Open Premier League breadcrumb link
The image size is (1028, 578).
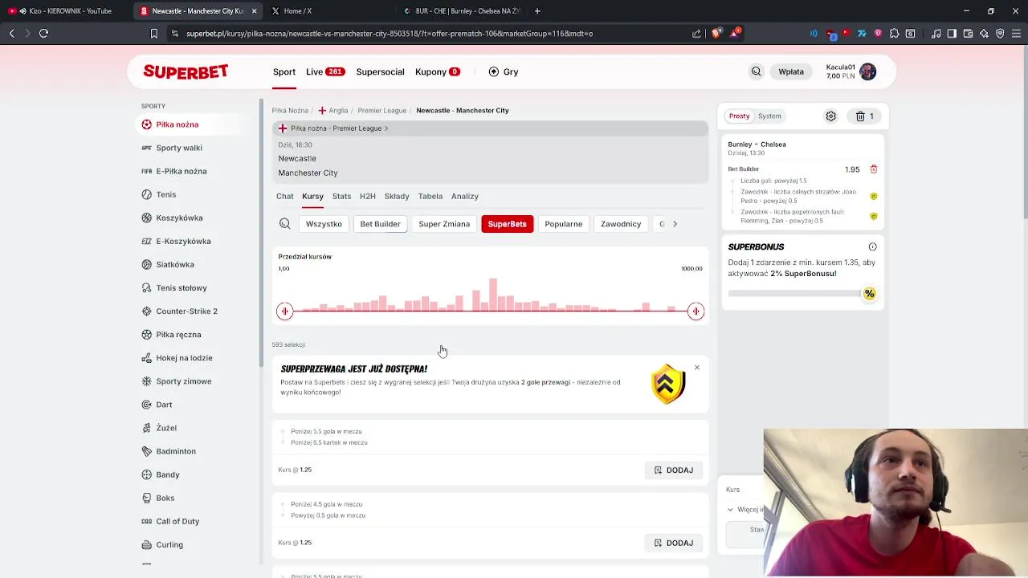381,111
